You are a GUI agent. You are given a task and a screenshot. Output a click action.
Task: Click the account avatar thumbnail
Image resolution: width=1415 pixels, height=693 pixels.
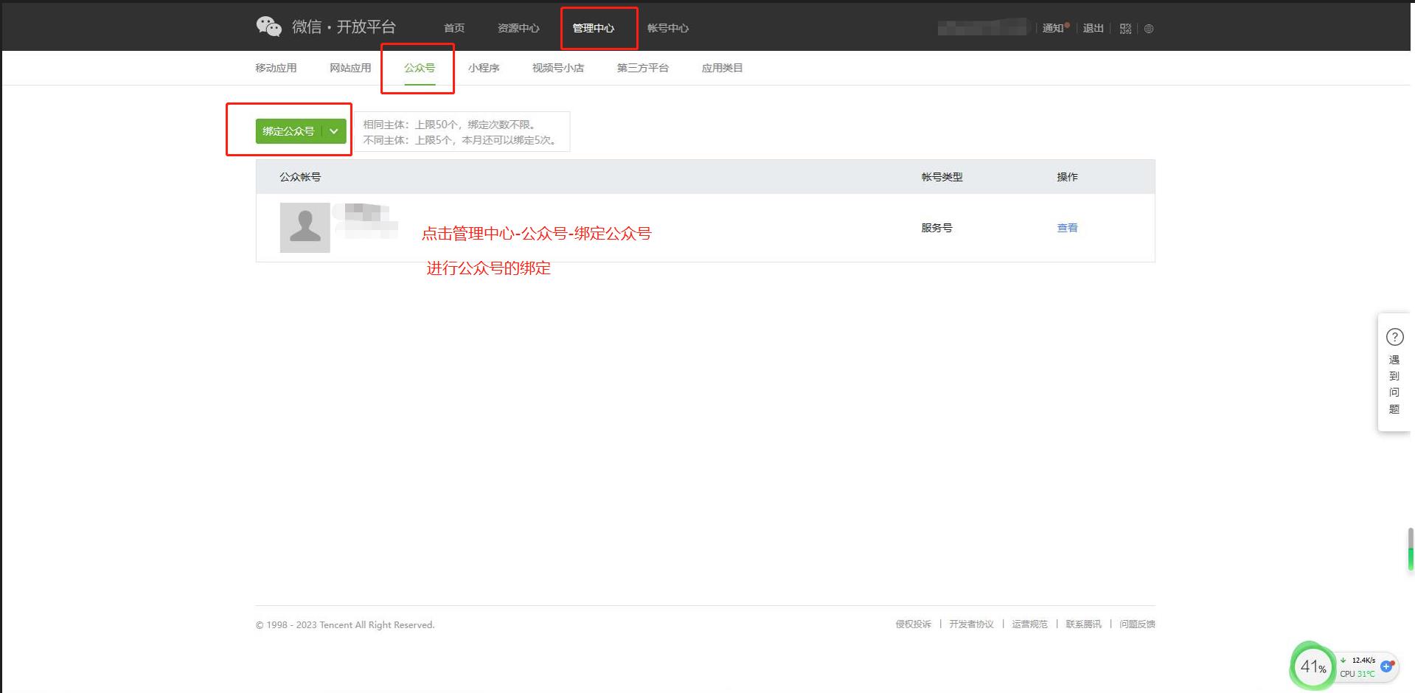pos(305,228)
